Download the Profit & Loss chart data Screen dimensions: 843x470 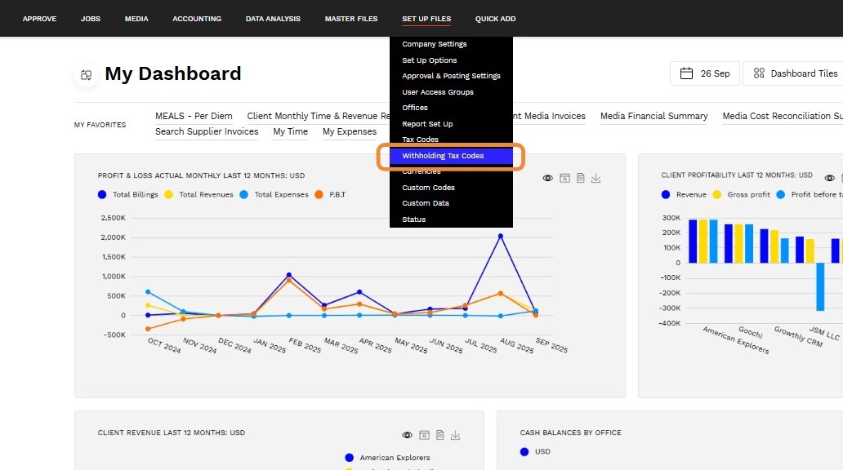tap(595, 178)
